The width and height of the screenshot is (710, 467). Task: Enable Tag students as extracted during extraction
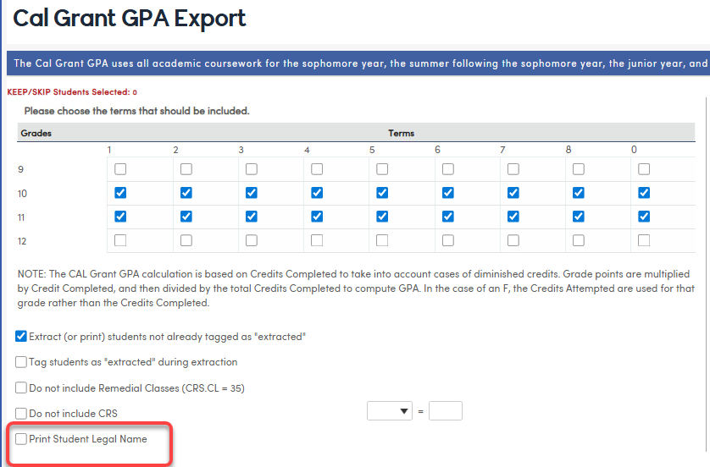[x=21, y=362]
